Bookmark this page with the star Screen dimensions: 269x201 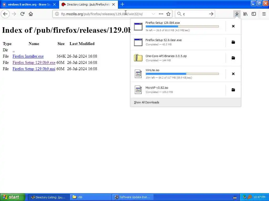point(168,14)
